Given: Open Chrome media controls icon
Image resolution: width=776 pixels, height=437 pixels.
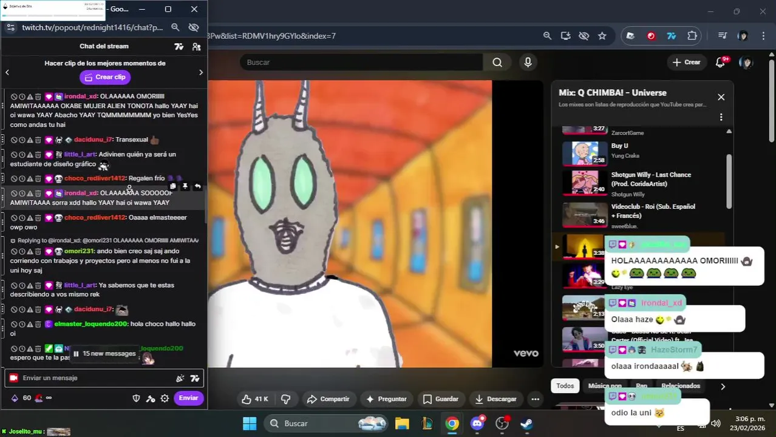Looking at the screenshot, I should [722, 36].
